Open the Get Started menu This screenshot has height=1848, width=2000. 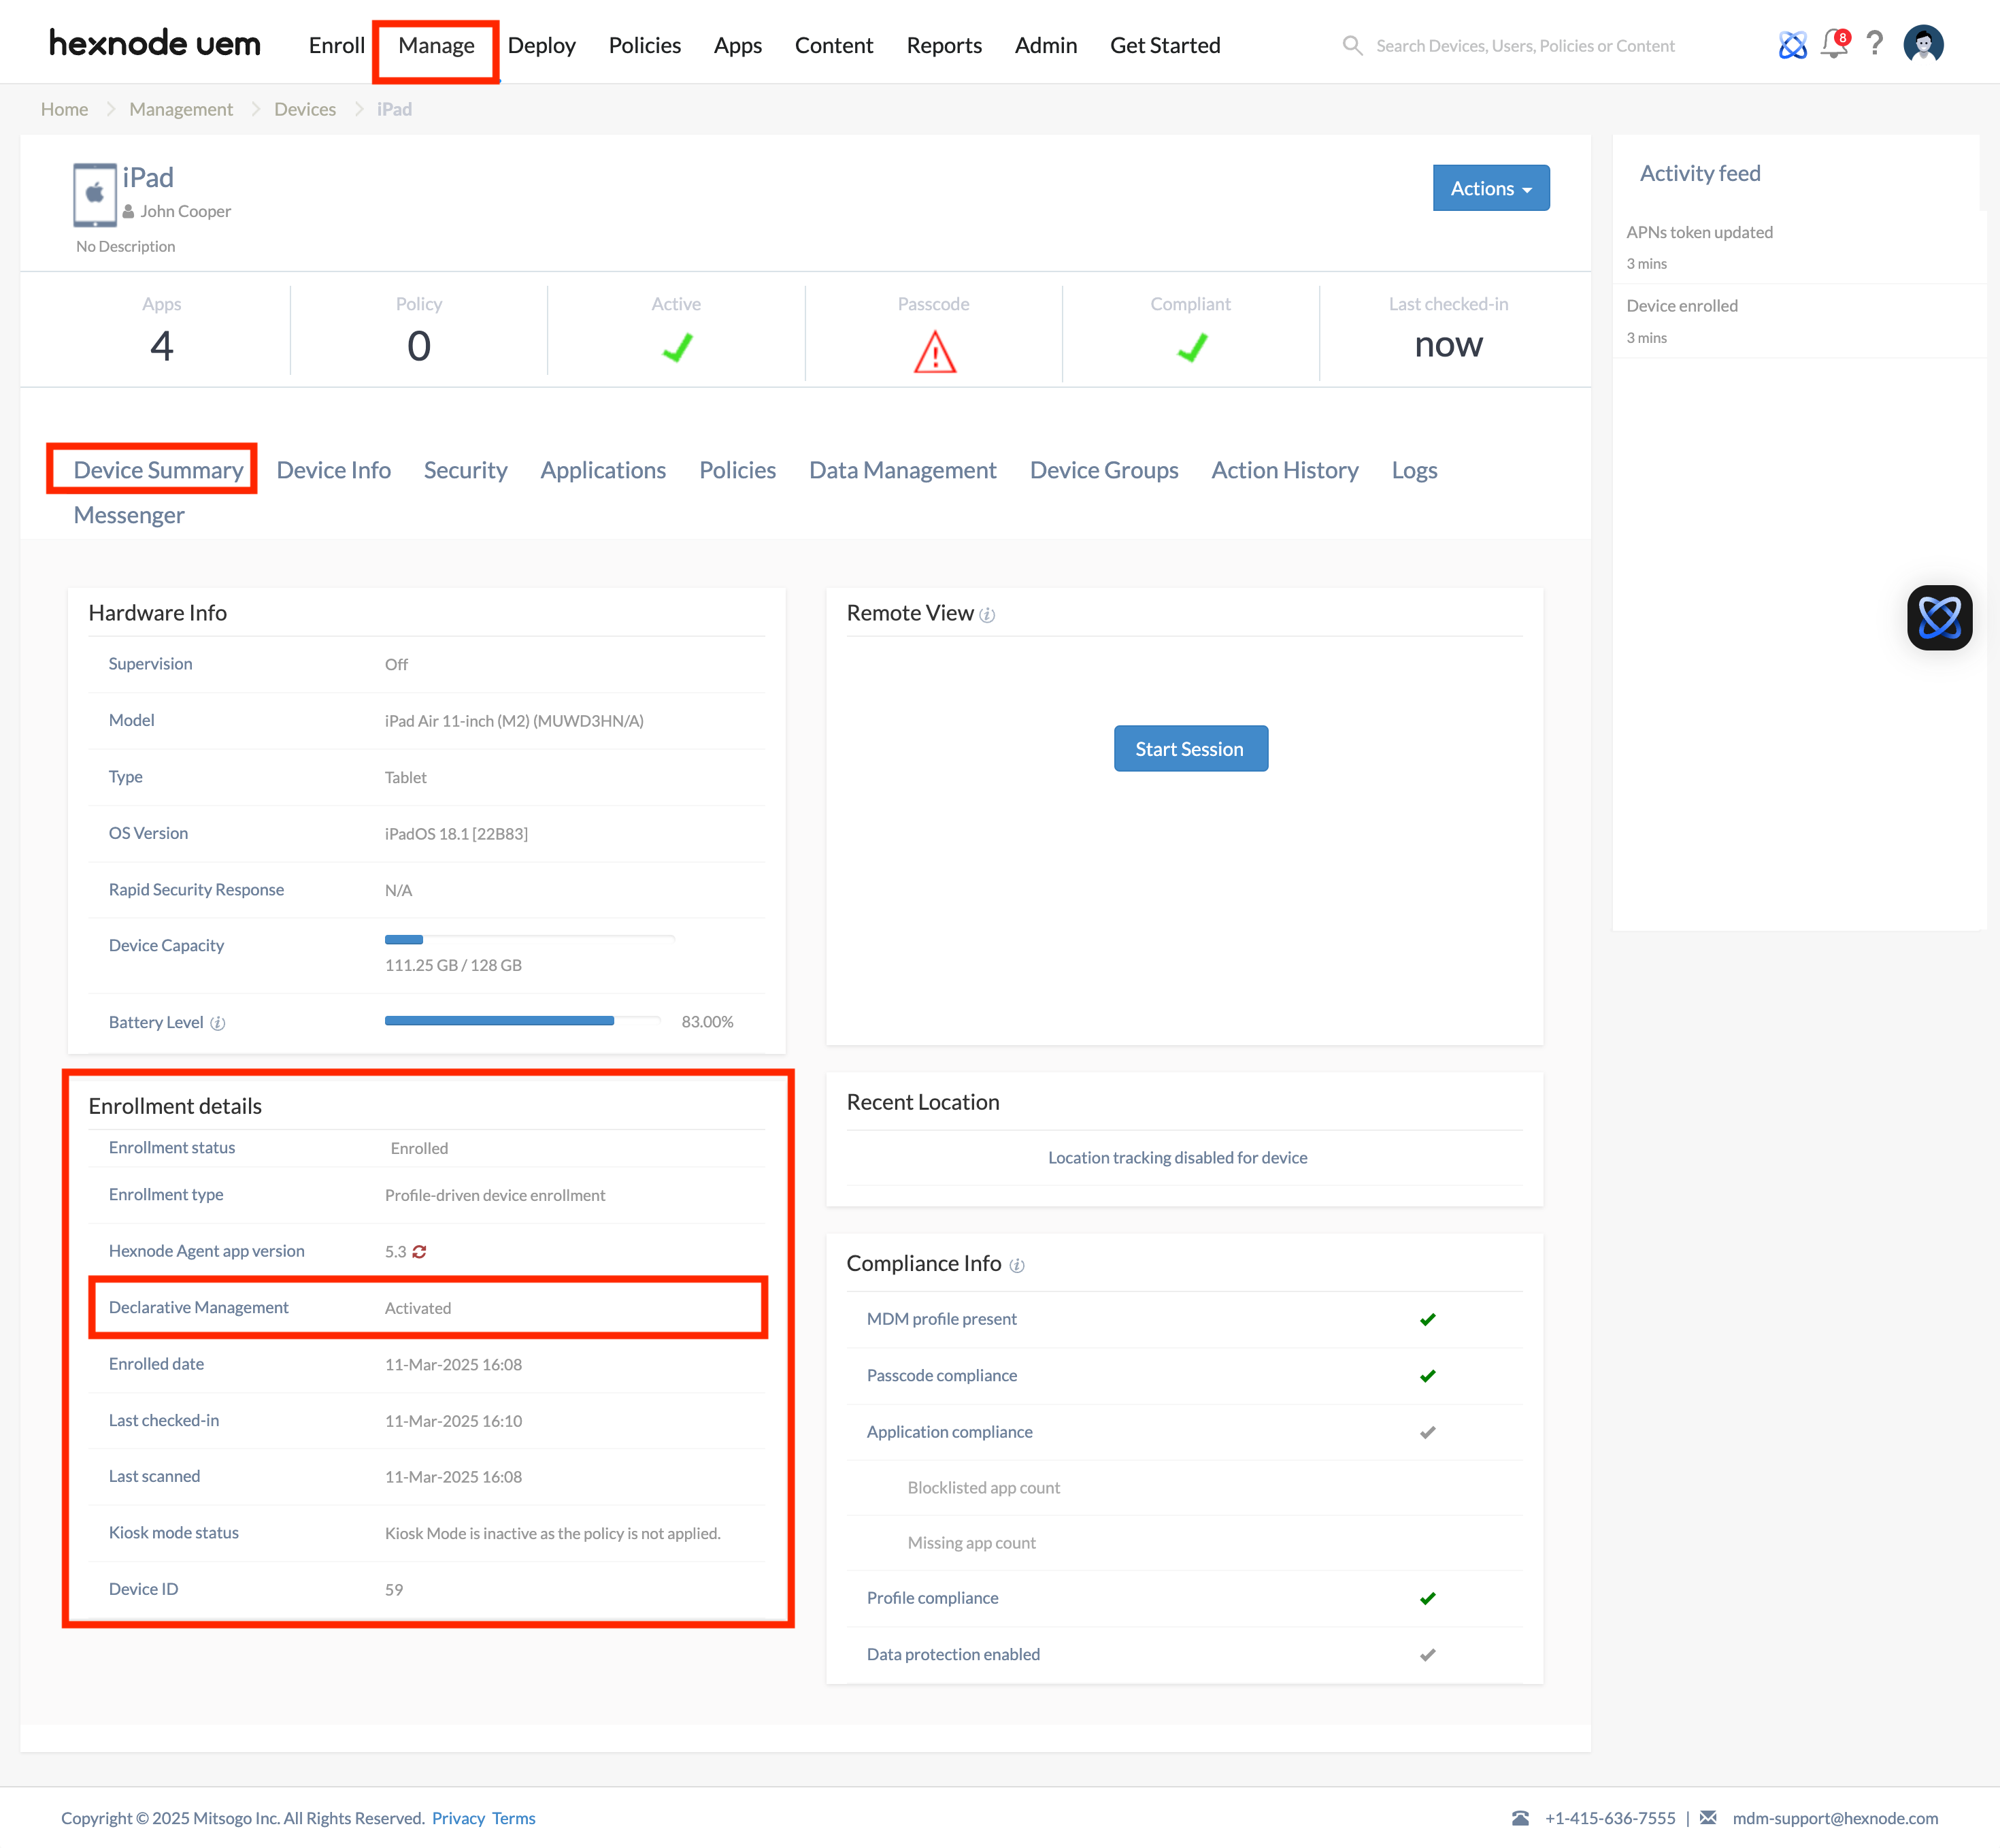tap(1164, 45)
